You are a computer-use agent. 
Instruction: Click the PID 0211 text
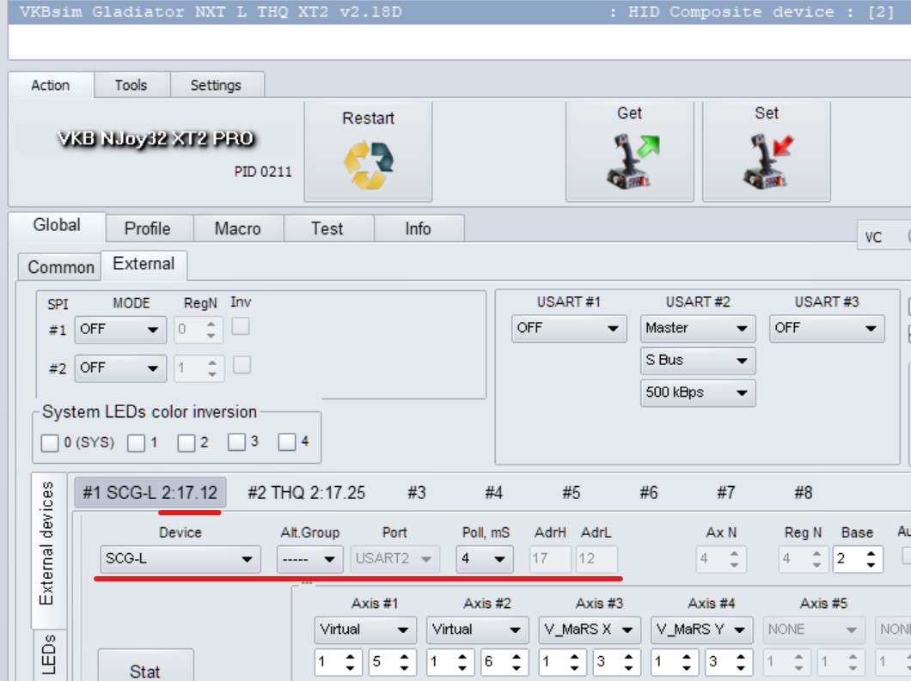click(263, 172)
